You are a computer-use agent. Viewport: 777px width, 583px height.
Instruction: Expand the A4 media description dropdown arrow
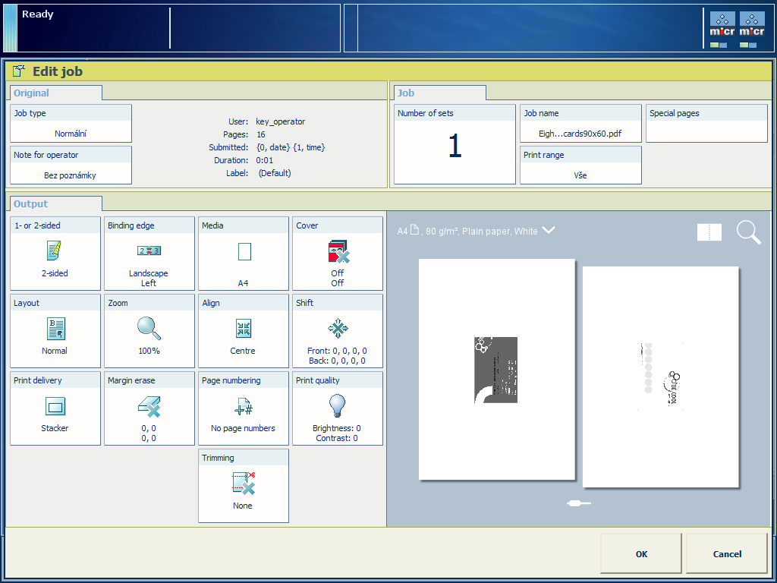(x=549, y=231)
